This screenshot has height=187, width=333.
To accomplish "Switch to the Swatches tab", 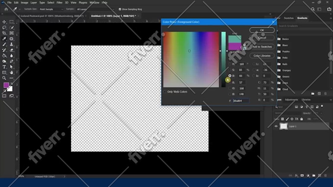I will coord(289,18).
